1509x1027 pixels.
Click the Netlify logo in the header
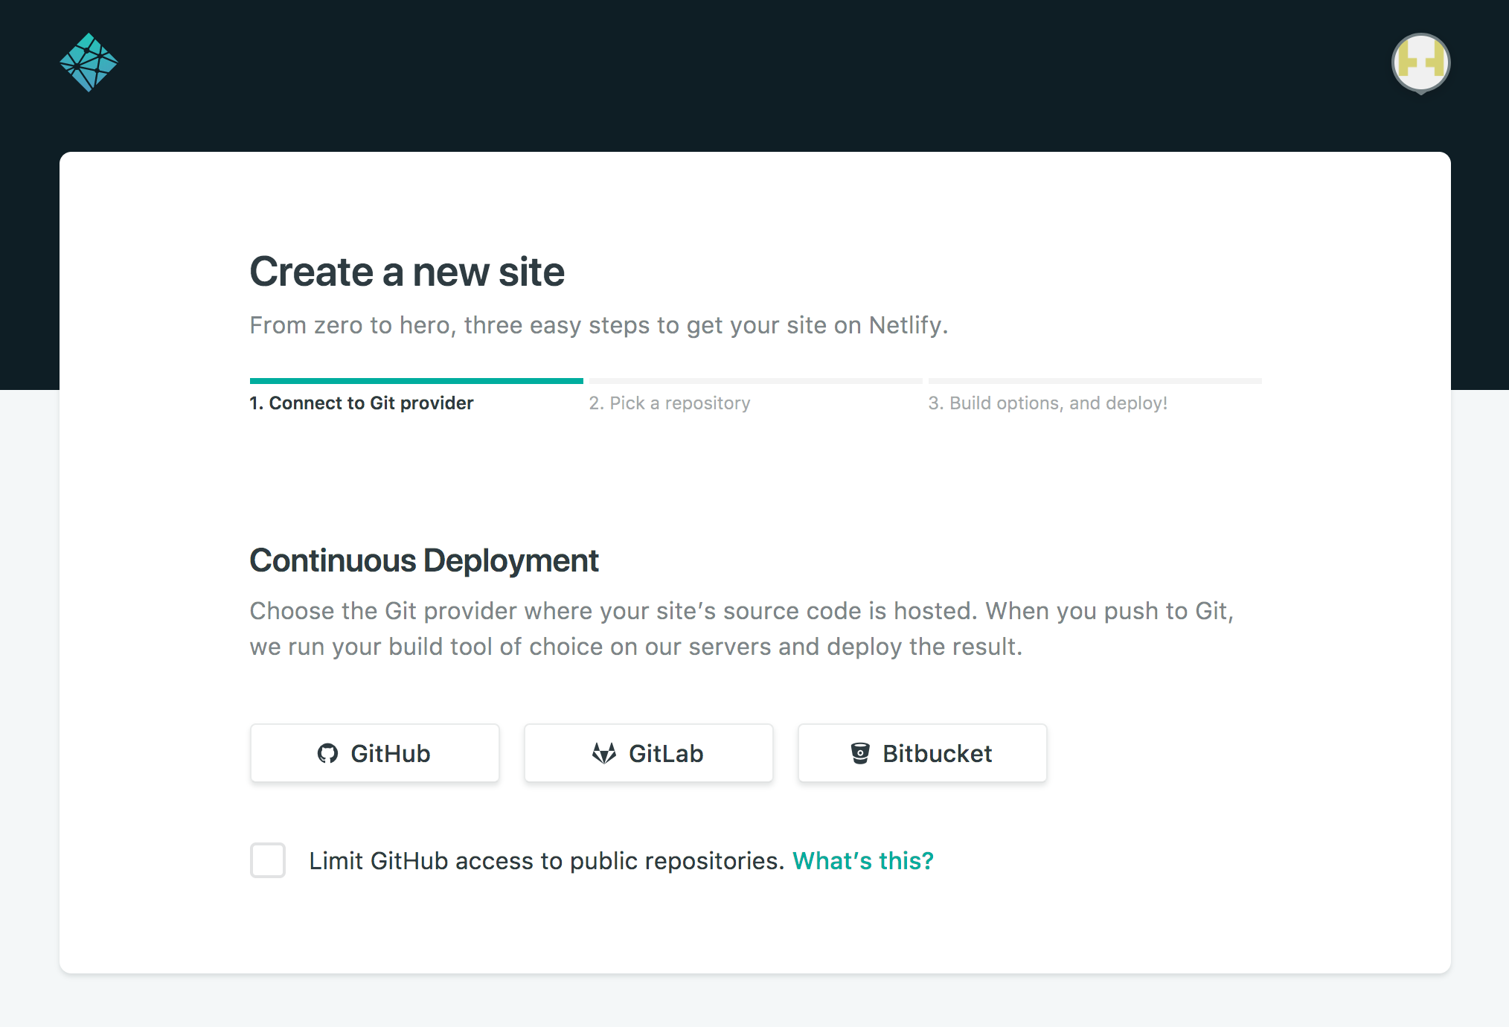88,63
